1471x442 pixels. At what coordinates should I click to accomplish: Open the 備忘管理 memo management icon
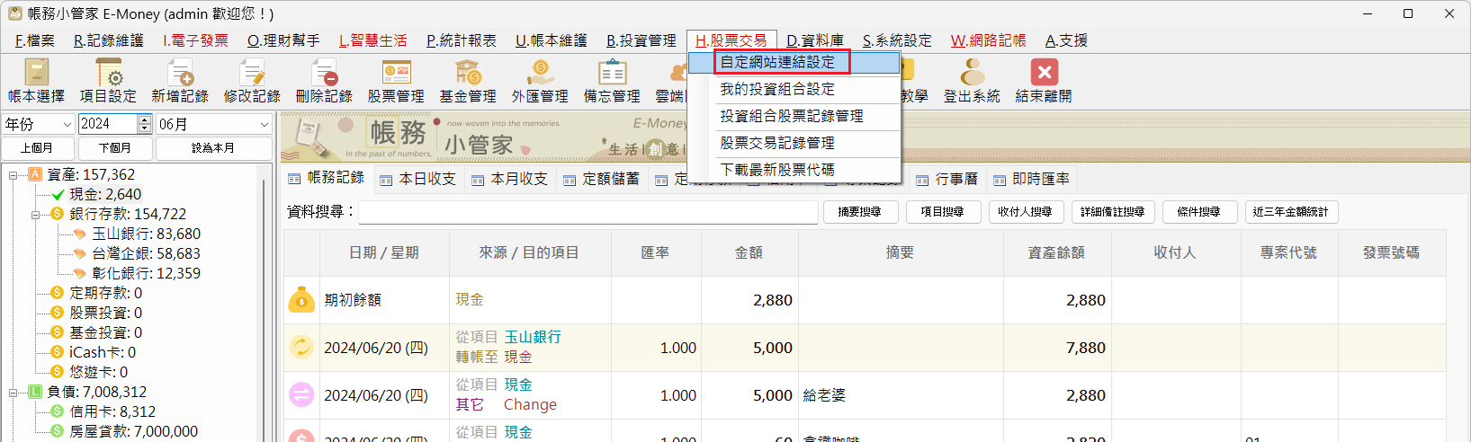pyautogui.click(x=612, y=80)
